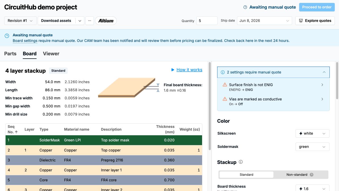
Task: Click the clock icon beside the top Awaiting manual quote status
Action: click(245, 7)
